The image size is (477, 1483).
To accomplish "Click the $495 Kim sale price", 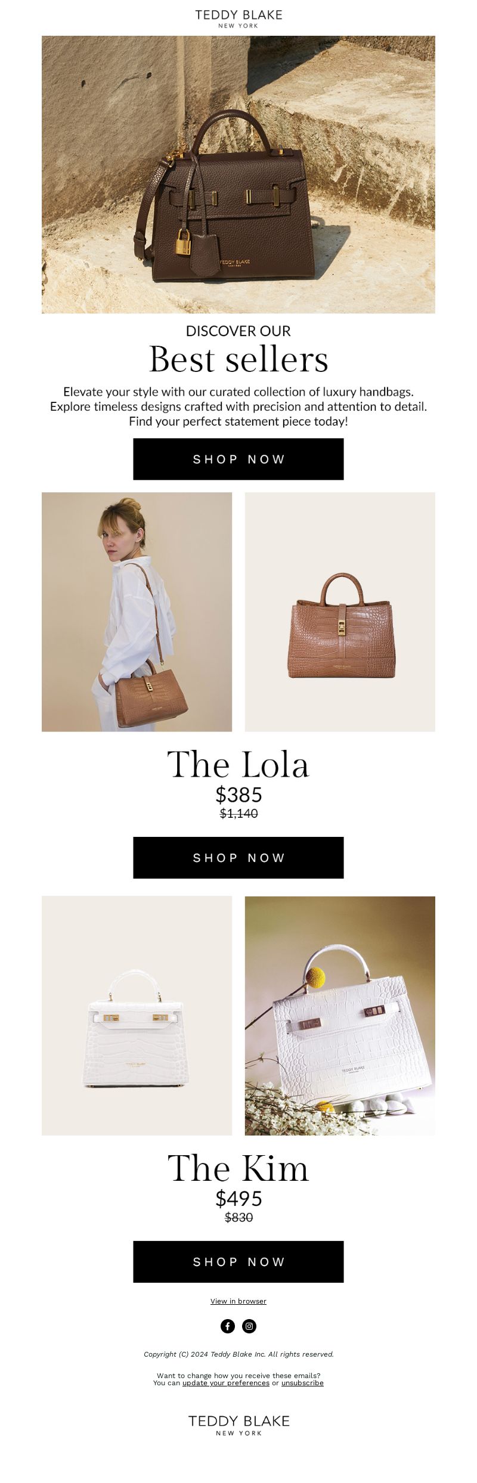I will click(238, 1199).
